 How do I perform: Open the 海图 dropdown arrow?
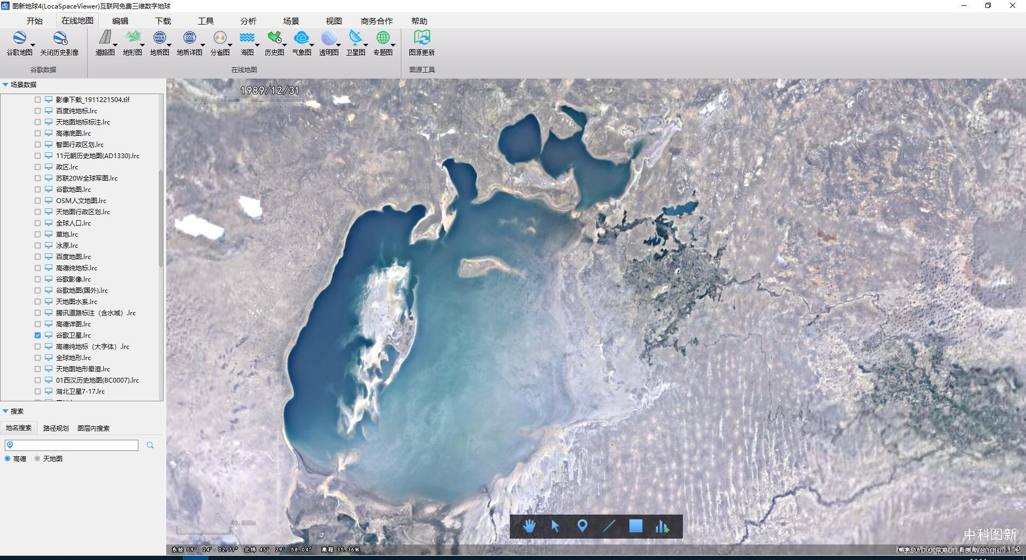point(257,45)
